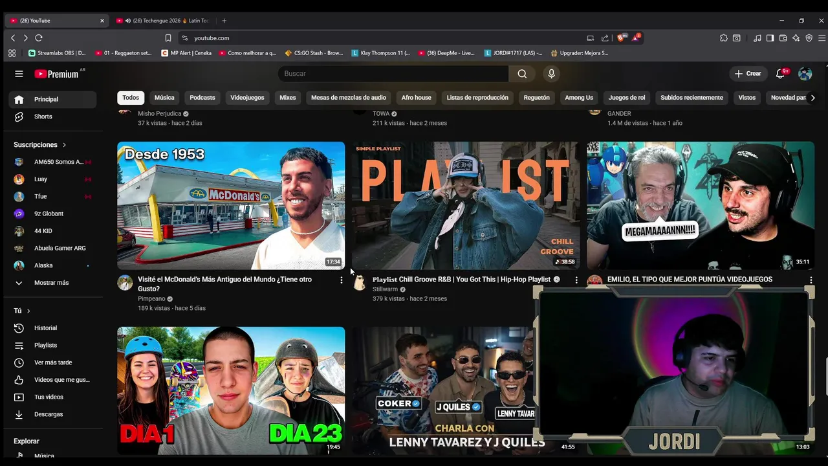Go to YouTube Premium home logo
Viewport: 828px width, 466px height.
56,74
